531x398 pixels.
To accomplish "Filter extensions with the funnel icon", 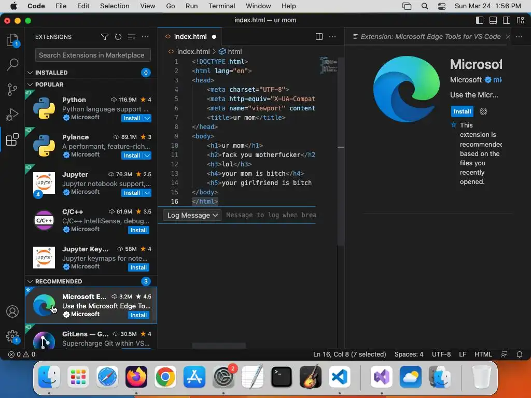I will [x=105, y=37].
